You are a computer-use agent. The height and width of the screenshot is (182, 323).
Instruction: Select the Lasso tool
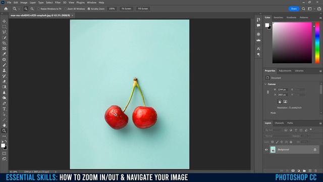click(4, 32)
